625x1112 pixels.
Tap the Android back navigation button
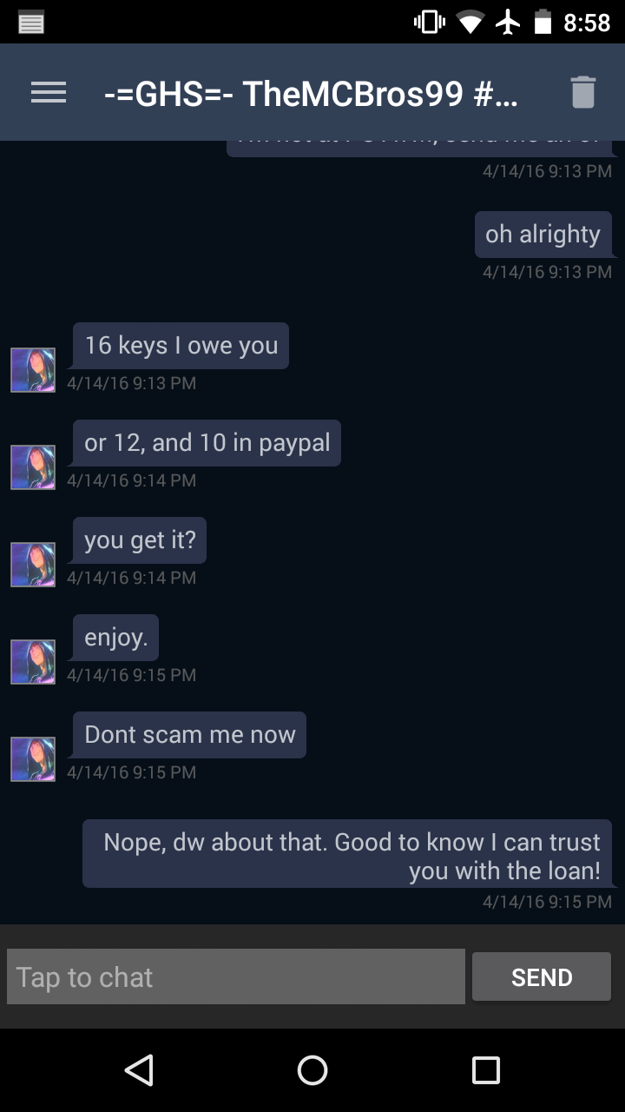[139, 1069]
